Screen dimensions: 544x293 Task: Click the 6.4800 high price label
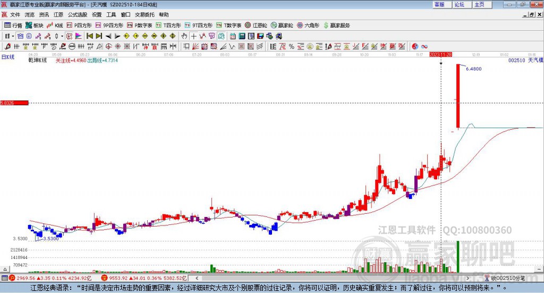coord(473,69)
